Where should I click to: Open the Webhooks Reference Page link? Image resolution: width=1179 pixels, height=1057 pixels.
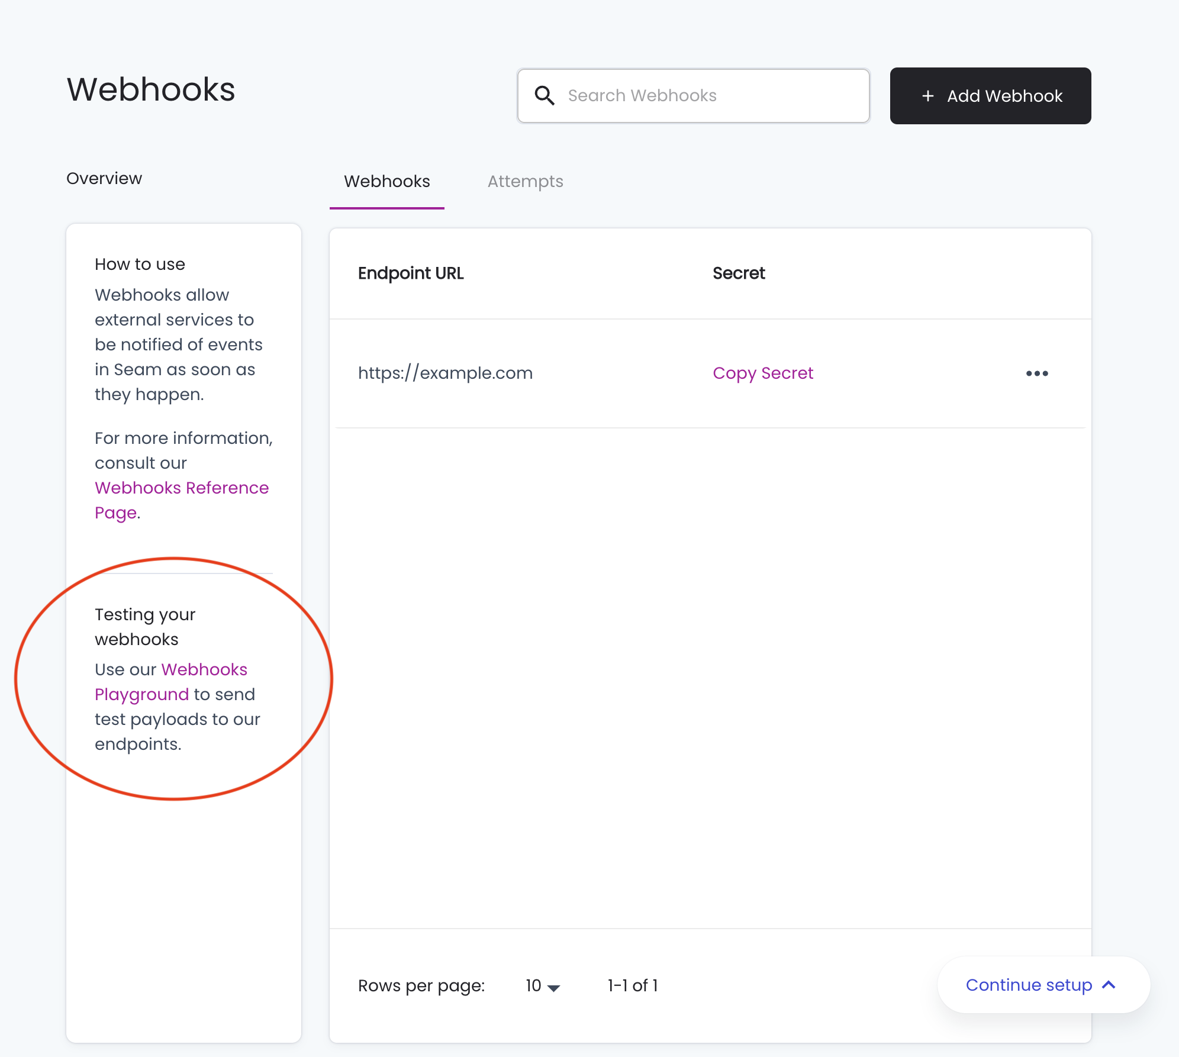pos(181,488)
